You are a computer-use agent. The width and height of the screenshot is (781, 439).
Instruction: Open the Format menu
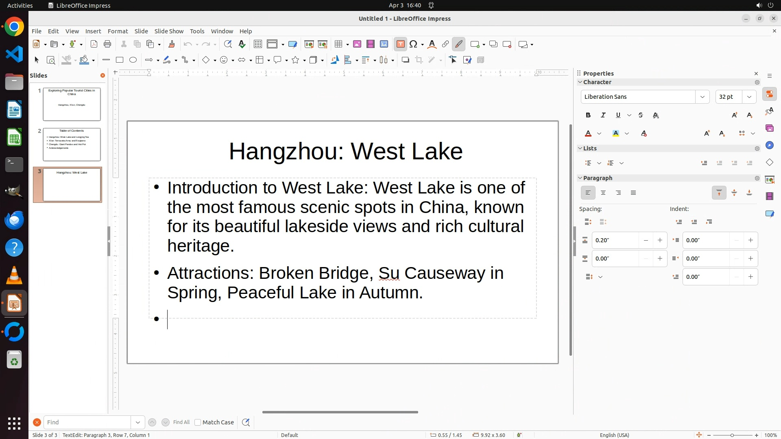(118, 31)
